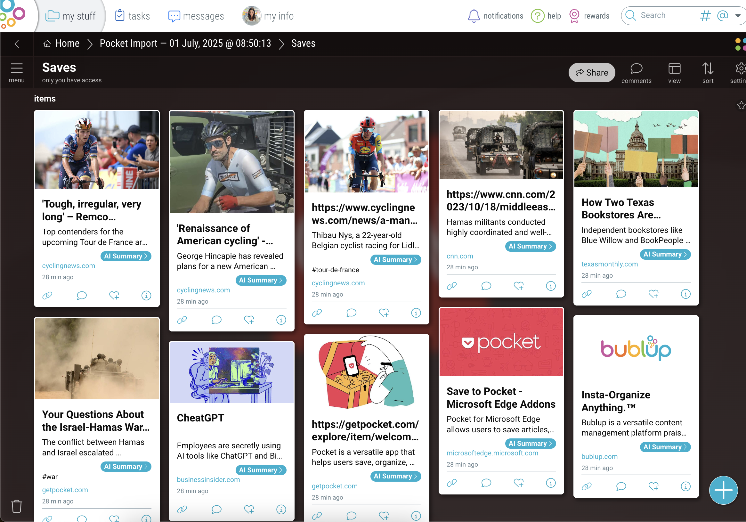This screenshot has height=522, width=746.
Task: Add reaction to cnn.com card
Action: coord(519,286)
